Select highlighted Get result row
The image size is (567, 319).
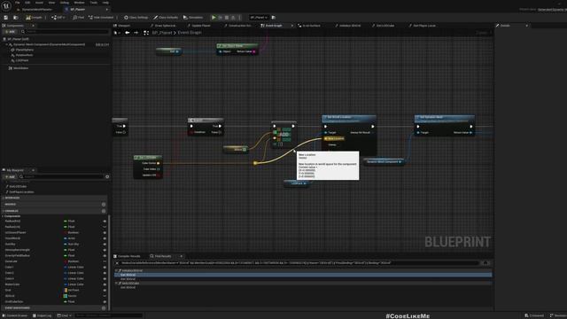tap(303, 275)
